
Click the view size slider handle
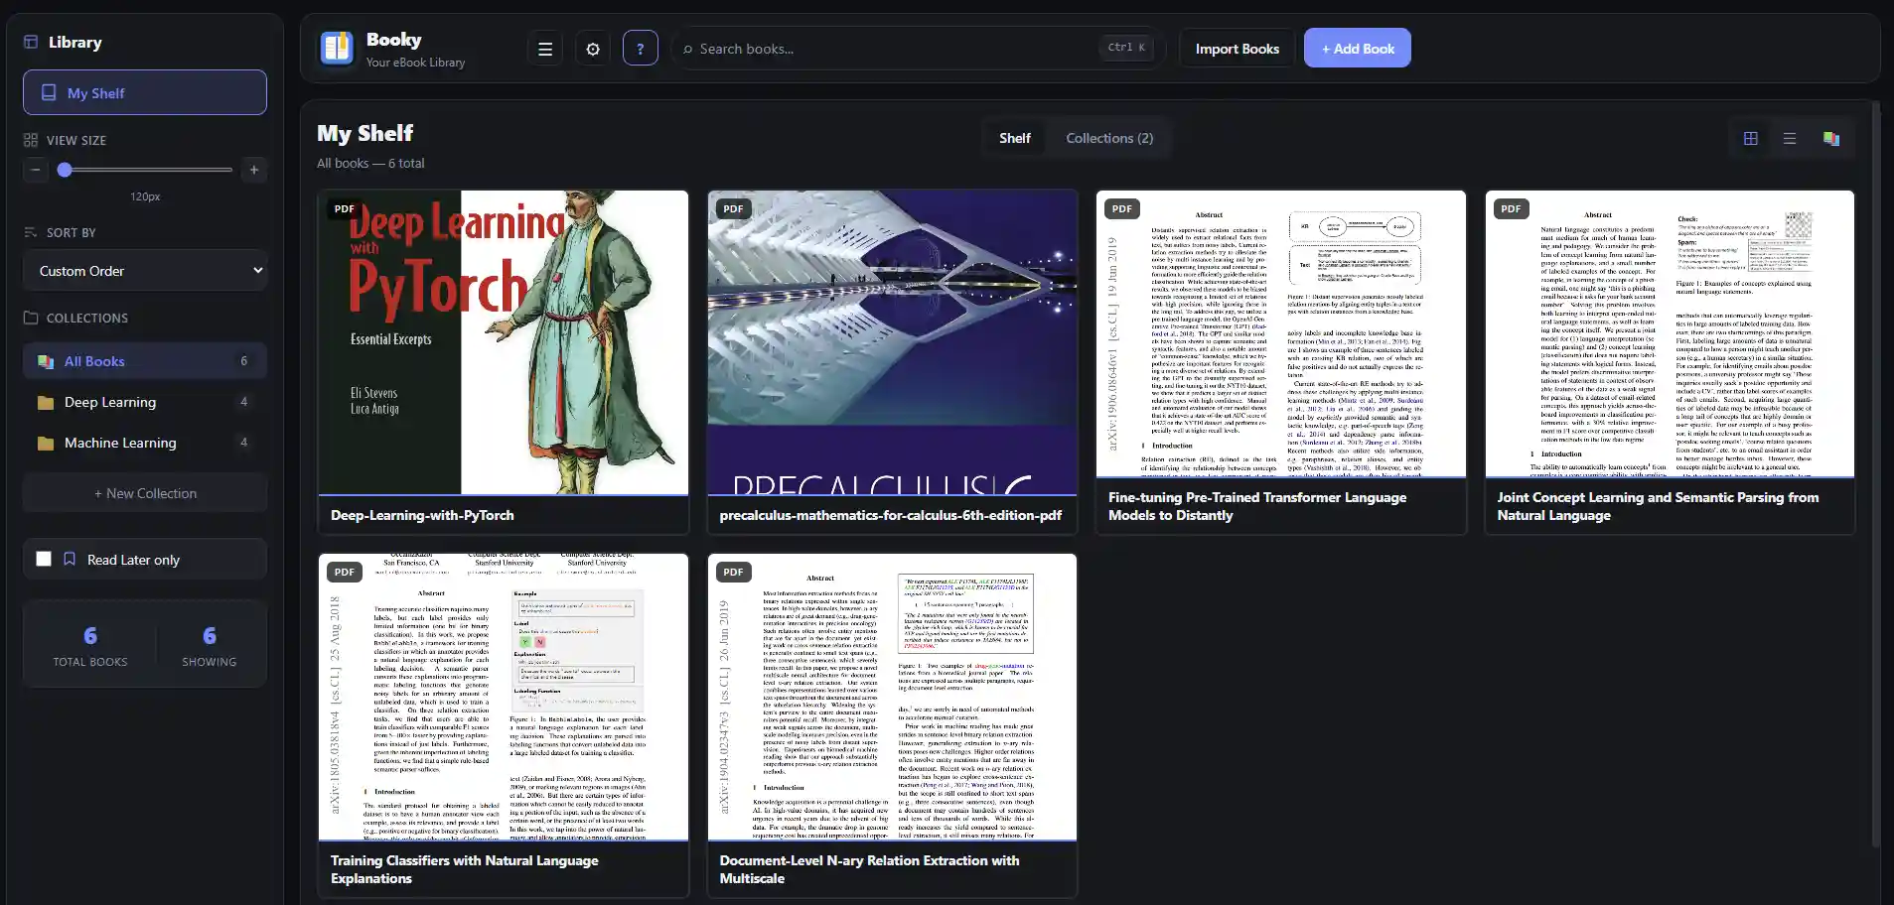[65, 170]
